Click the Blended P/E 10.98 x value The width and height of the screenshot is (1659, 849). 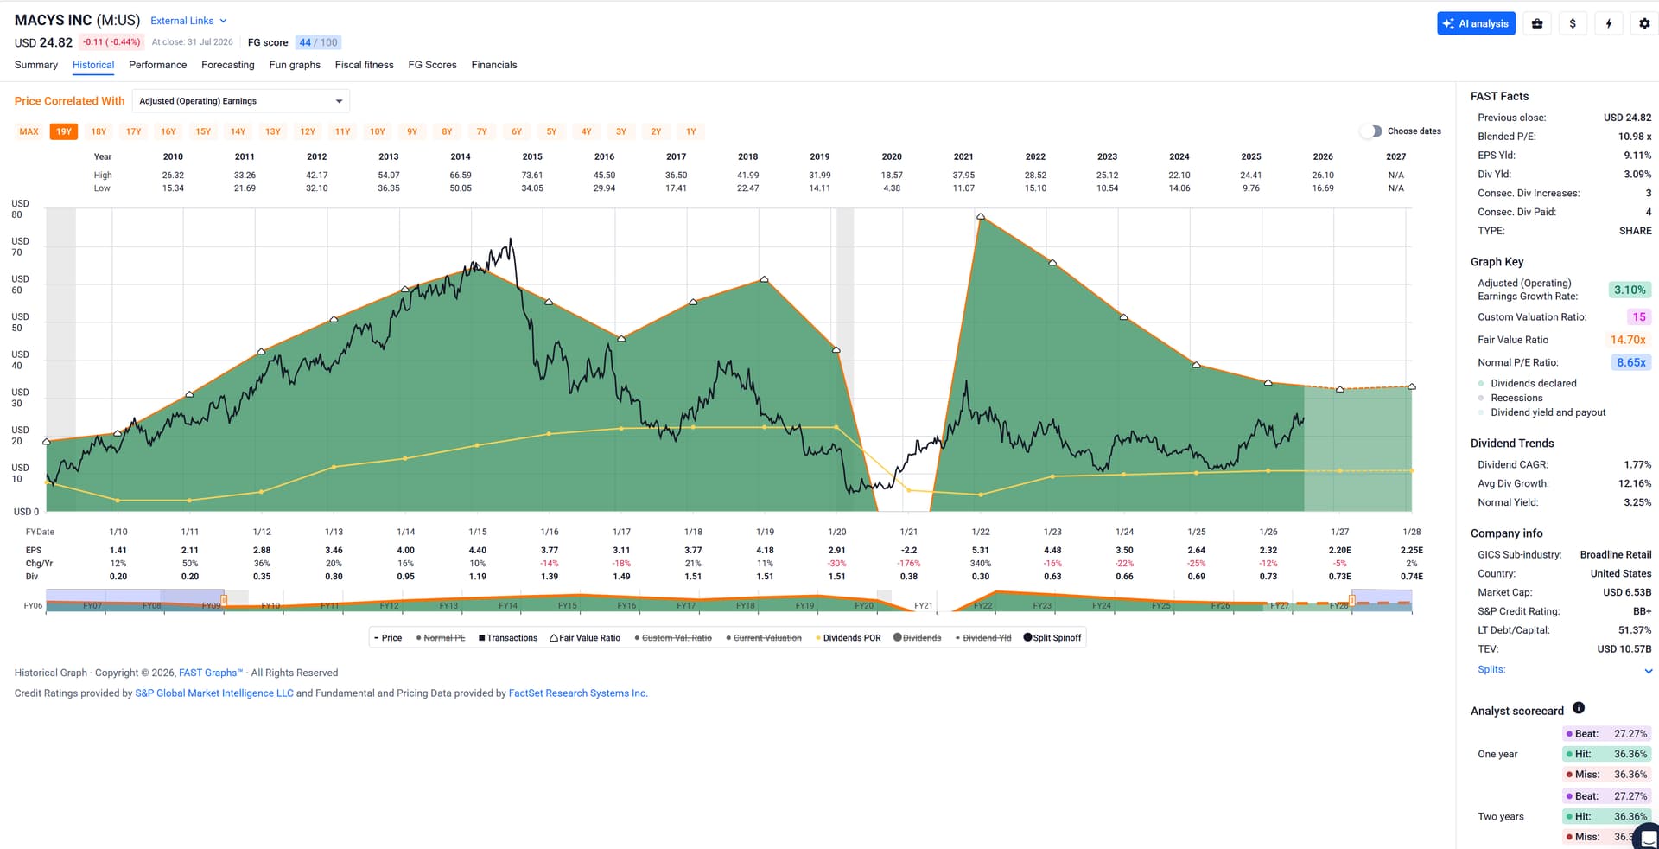[1635, 137]
